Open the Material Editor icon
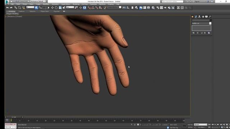 click(153, 8)
